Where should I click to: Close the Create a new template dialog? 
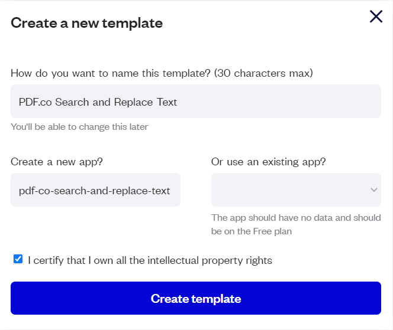[376, 17]
